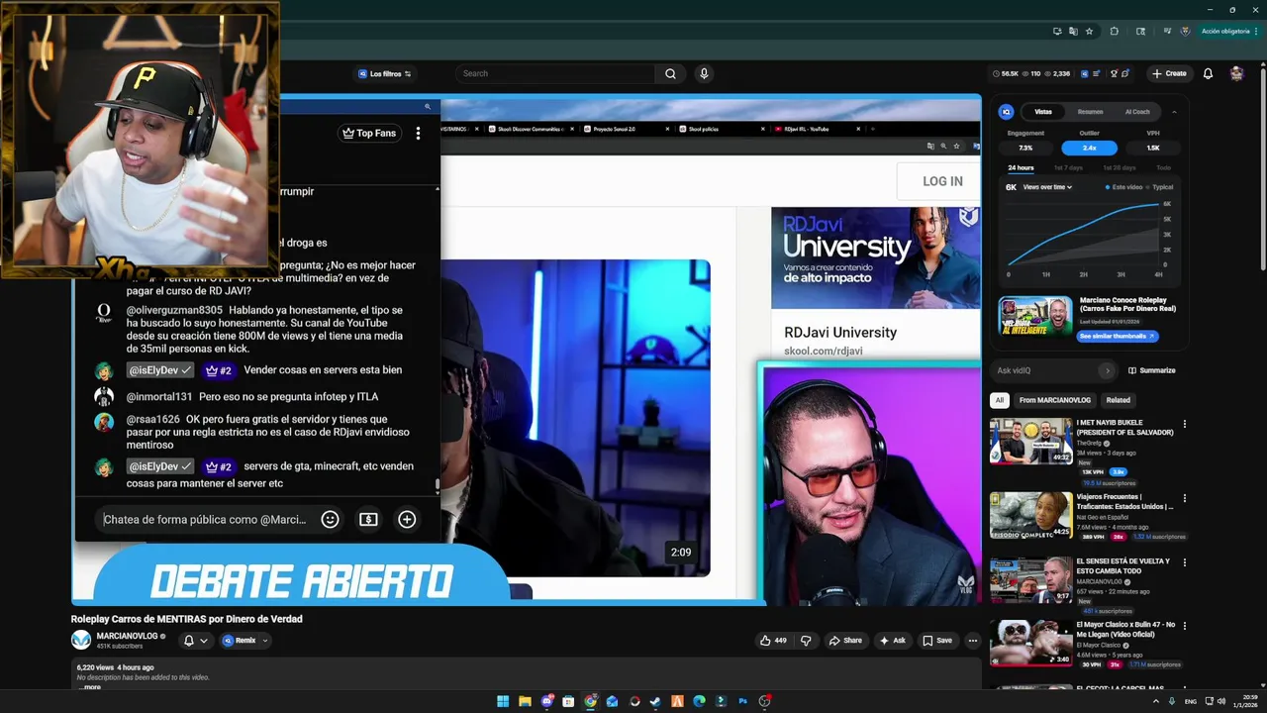
Task: Click the chat plus icon
Action: tap(407, 519)
